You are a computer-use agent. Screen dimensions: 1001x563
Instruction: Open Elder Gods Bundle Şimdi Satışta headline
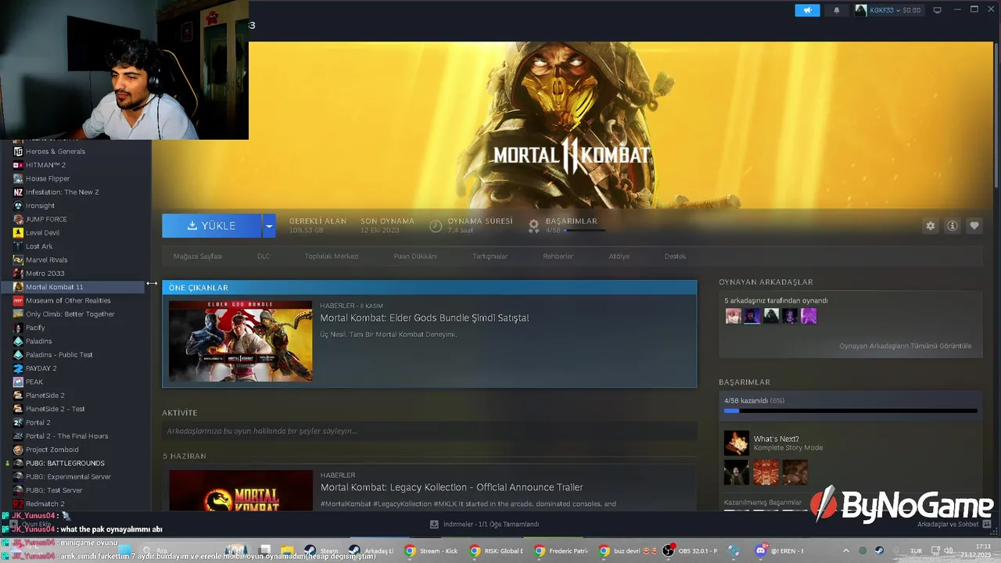pos(425,318)
